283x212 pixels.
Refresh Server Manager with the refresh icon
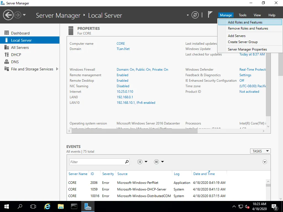tap(195, 15)
